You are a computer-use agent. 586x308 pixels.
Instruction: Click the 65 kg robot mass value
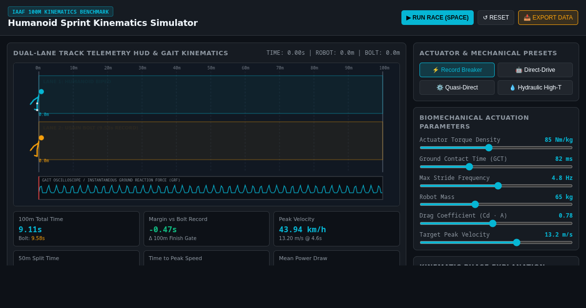tap(564, 197)
